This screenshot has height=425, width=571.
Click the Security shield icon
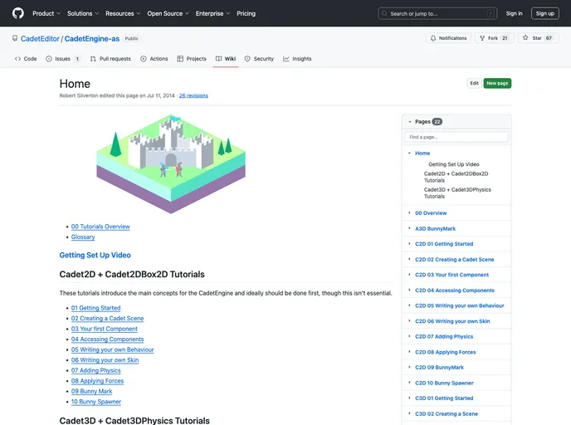(x=247, y=59)
